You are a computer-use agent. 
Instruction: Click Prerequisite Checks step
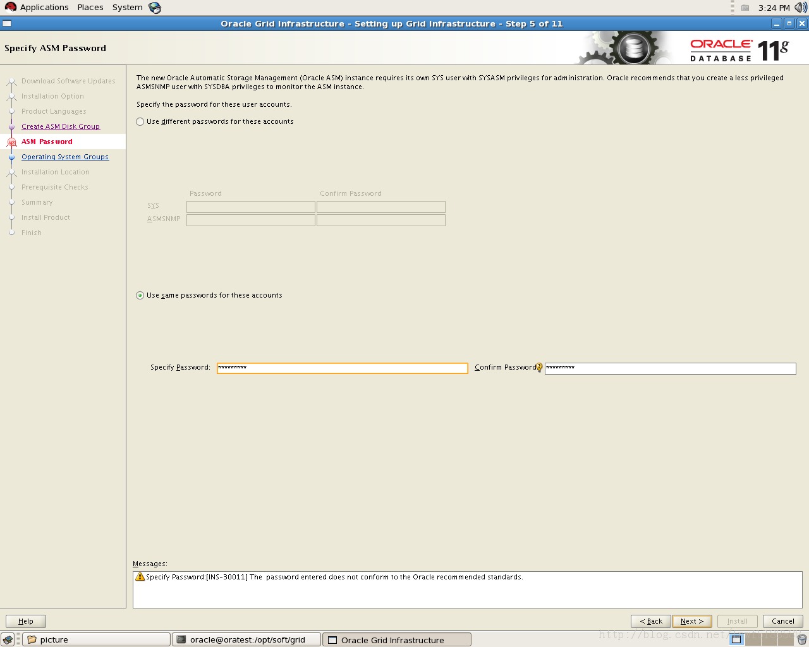55,187
